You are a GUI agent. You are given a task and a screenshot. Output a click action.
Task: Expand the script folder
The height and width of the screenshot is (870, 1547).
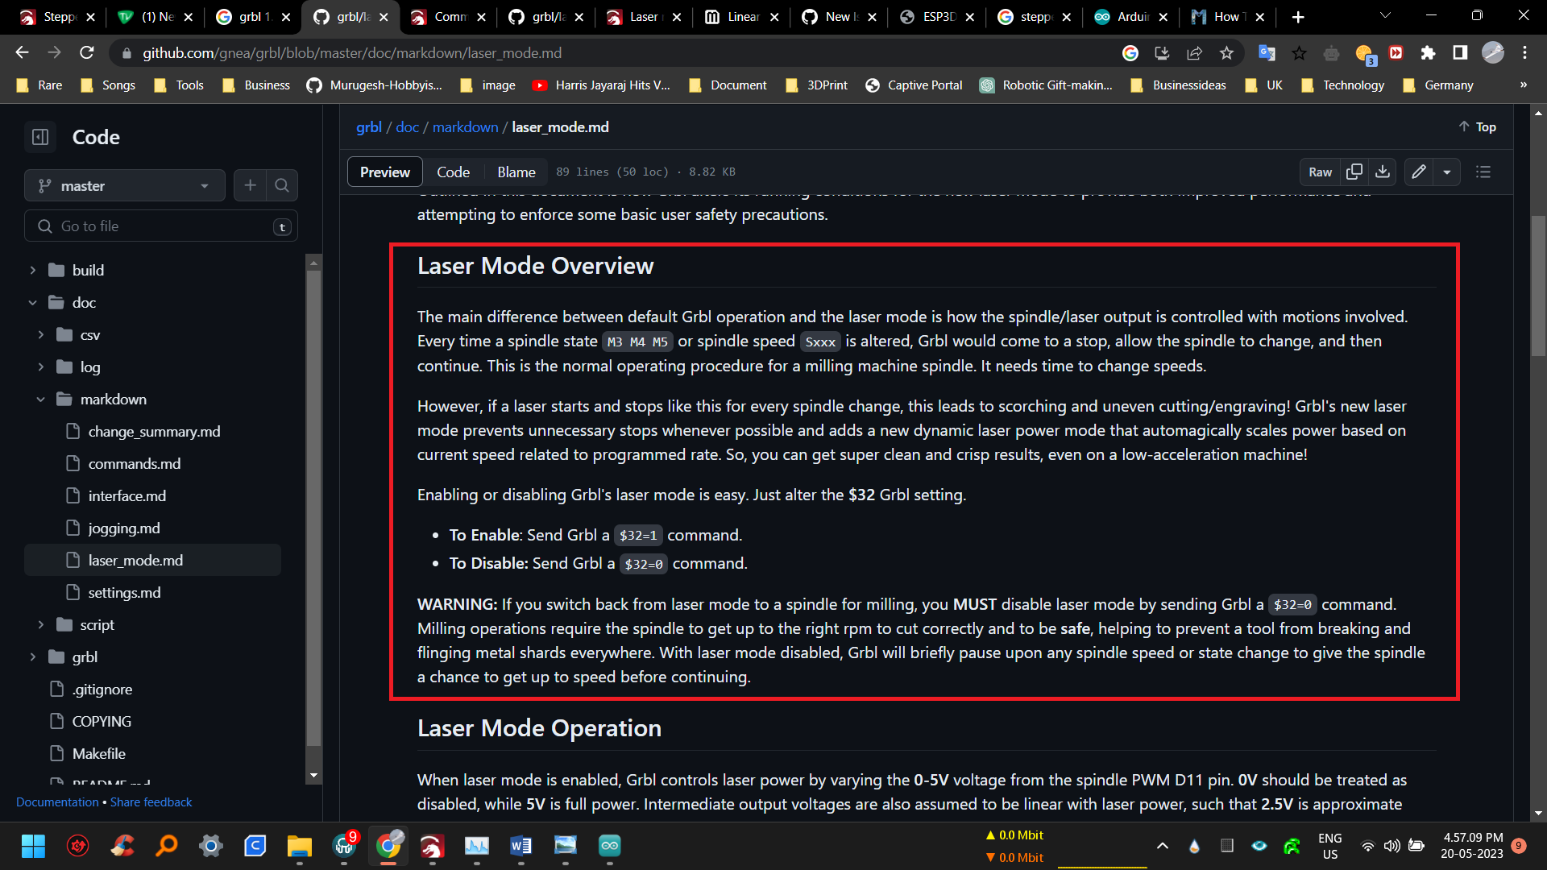[41, 625]
